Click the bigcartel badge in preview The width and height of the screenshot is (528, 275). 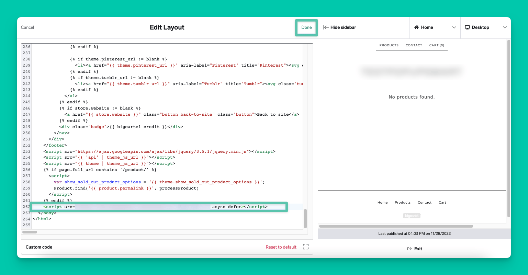tap(412, 216)
